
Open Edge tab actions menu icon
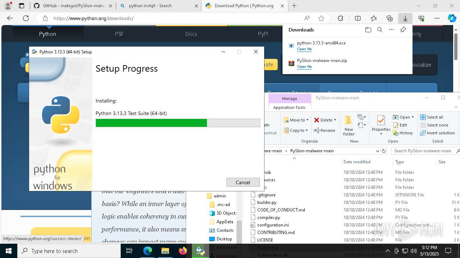(22, 6)
